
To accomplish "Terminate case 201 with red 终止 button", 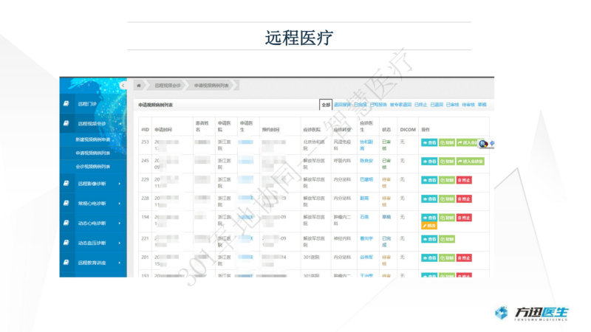I will 464,257.
